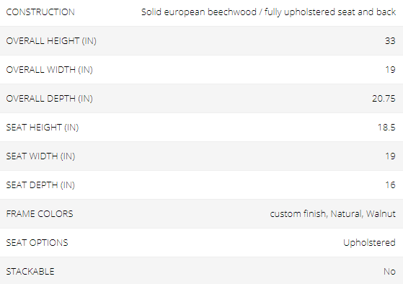The height and width of the screenshot is (284, 403).
Task: Select the Solid european beechwood description text
Action: tap(268, 12)
